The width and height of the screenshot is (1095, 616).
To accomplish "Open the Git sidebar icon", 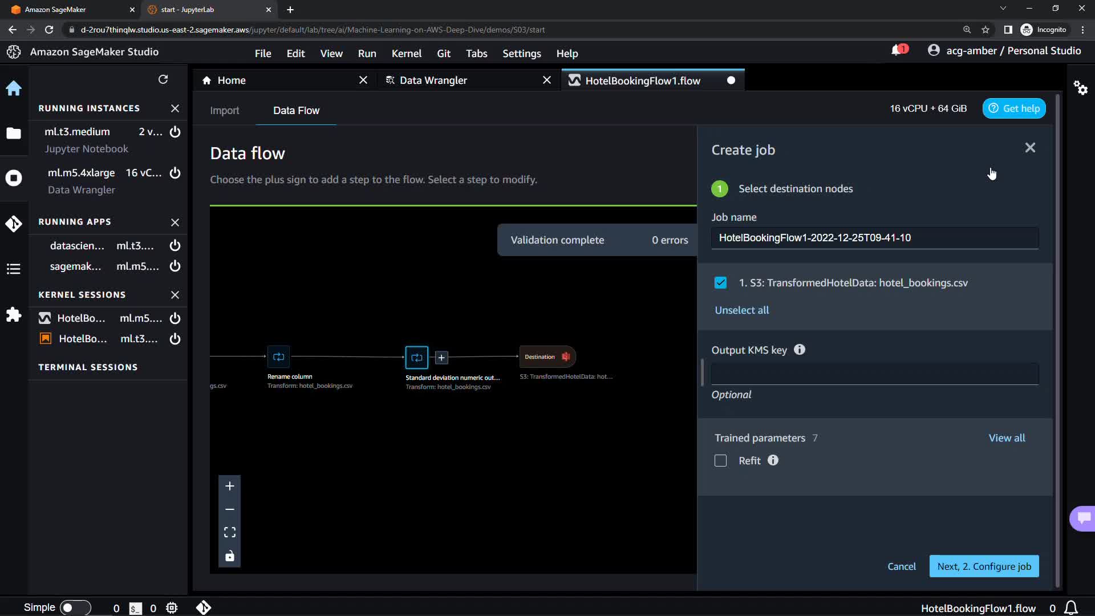I will [14, 224].
